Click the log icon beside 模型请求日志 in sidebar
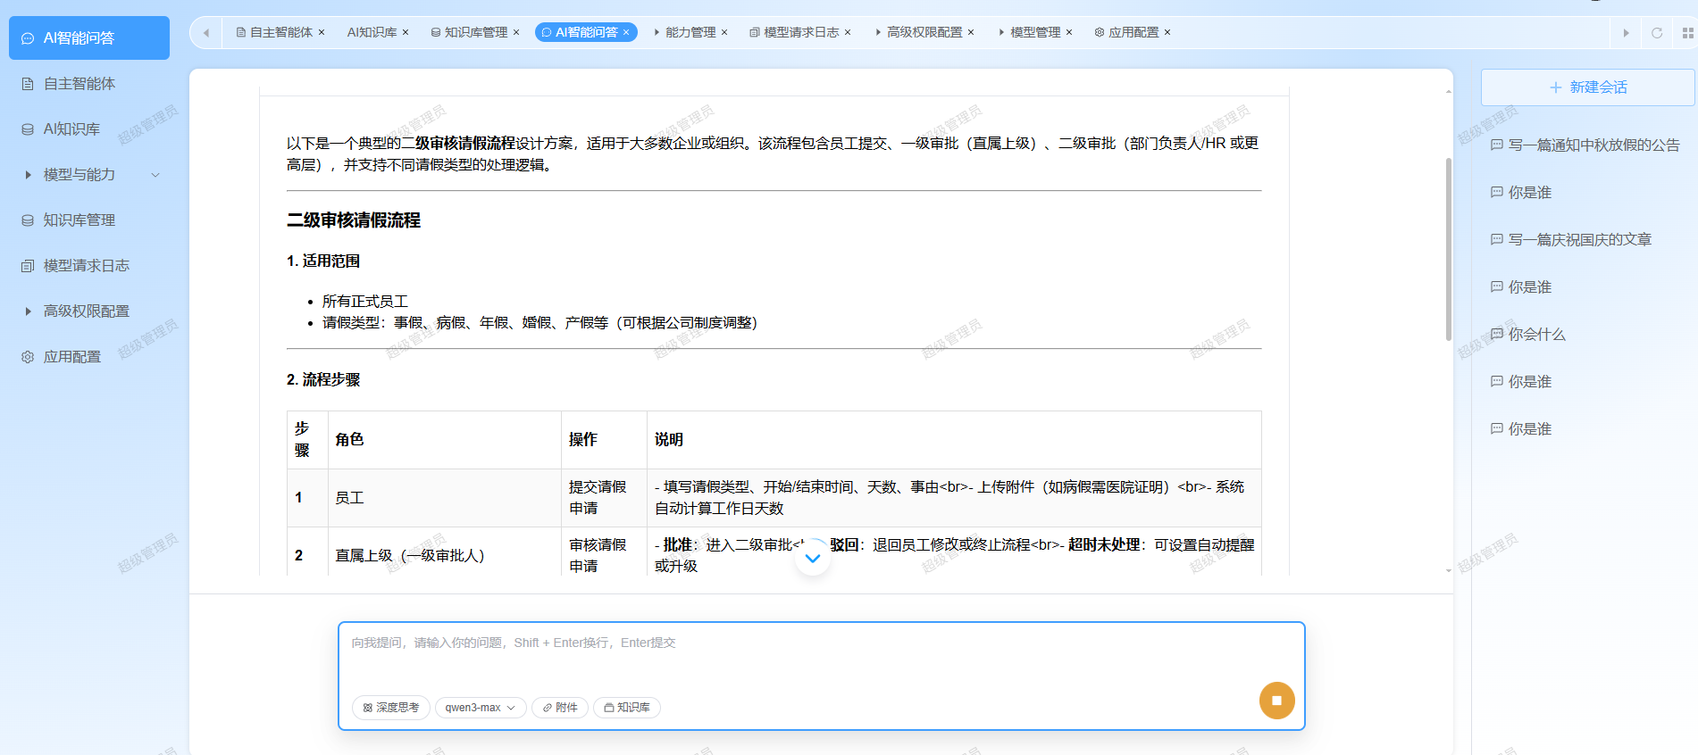1698x755 pixels. (x=28, y=266)
